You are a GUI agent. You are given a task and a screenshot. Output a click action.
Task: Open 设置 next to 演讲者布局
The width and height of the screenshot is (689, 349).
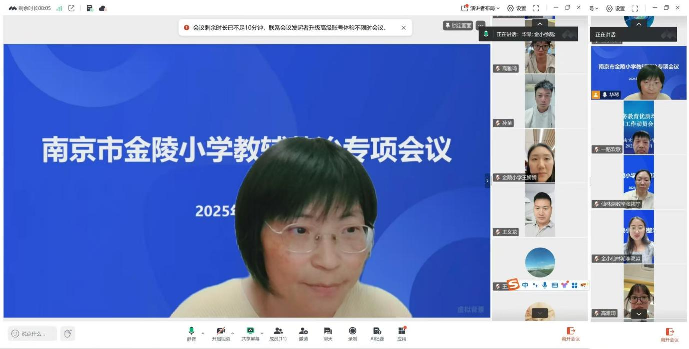tap(517, 8)
